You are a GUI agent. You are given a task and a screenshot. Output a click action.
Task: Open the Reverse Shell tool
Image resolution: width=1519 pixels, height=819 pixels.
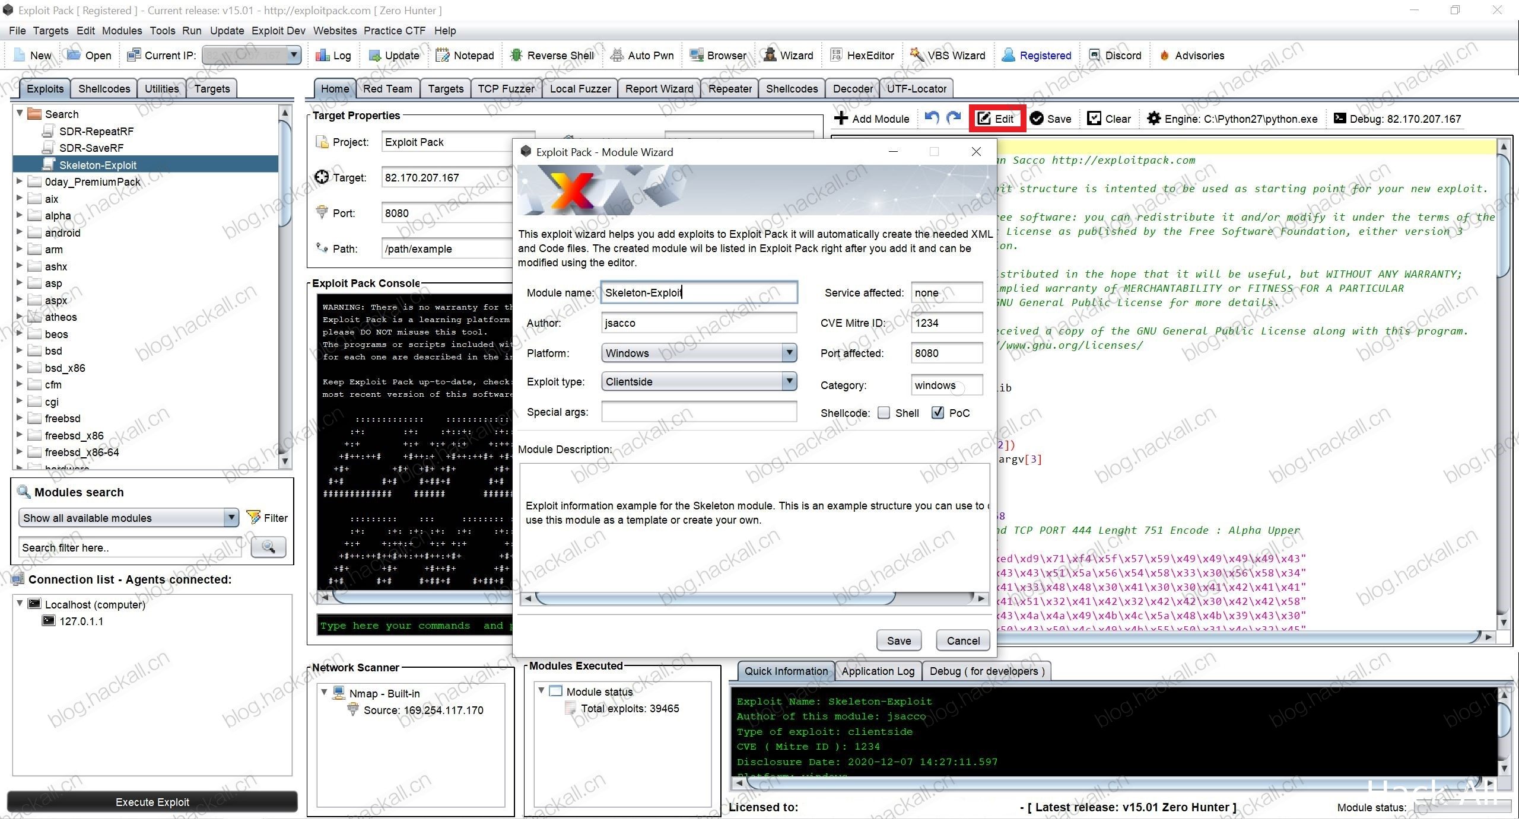pos(552,55)
